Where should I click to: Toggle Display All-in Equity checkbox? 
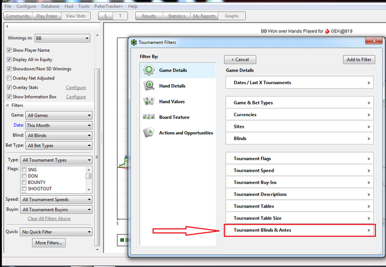[x=9, y=59]
